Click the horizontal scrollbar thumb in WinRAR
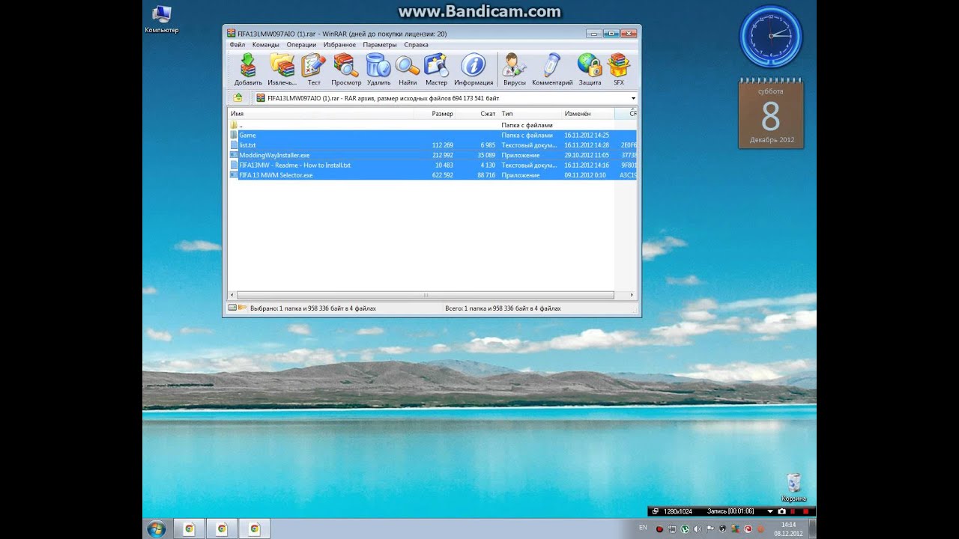This screenshot has width=959, height=539. 426,295
